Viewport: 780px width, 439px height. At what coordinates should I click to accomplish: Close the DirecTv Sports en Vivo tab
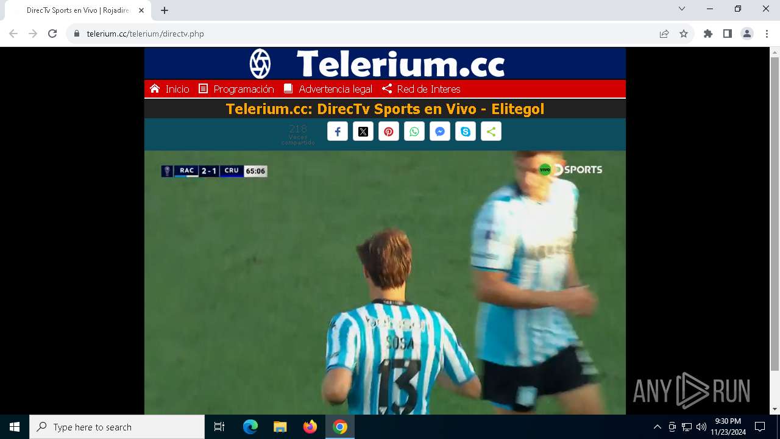click(142, 10)
